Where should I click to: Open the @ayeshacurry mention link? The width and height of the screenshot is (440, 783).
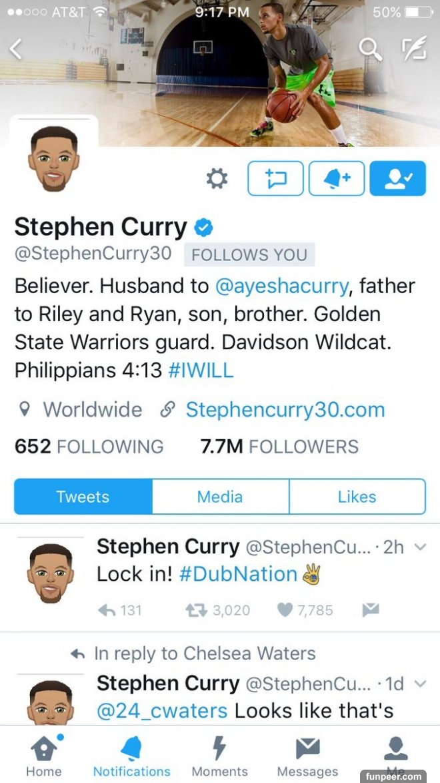[281, 286]
